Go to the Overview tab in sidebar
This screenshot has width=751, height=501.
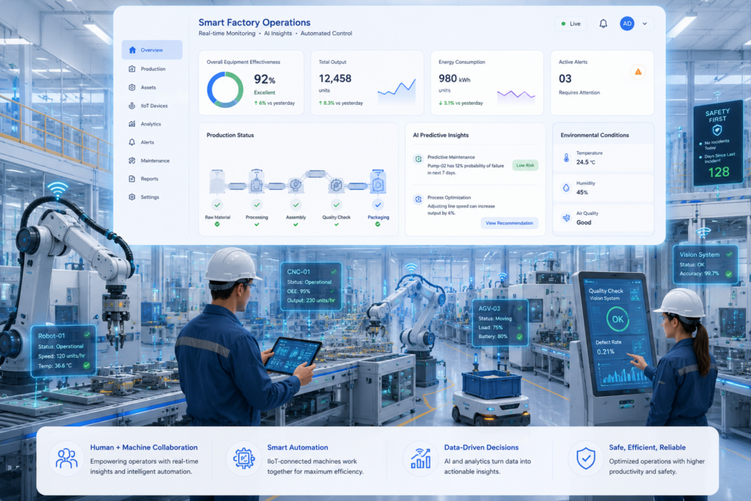coord(152,50)
